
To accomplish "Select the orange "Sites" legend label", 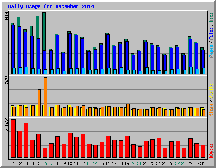I will (211, 110).
